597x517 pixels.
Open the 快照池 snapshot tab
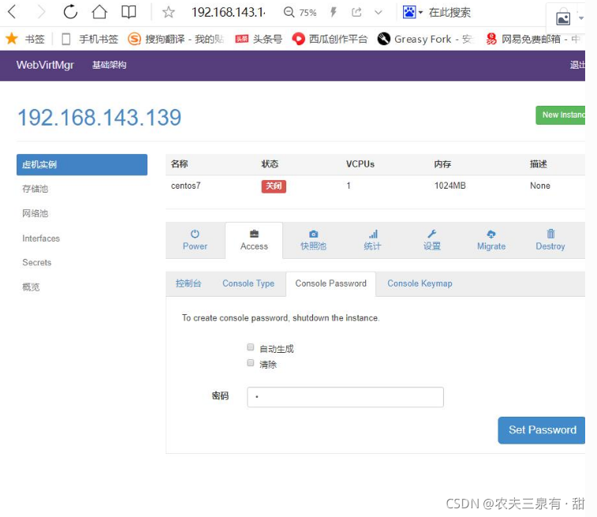[x=313, y=241]
